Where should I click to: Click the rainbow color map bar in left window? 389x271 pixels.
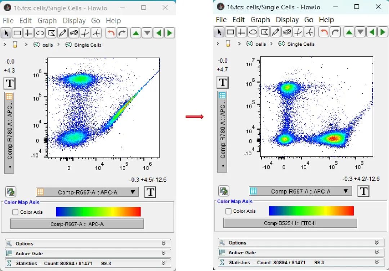pyautogui.click(x=98, y=212)
